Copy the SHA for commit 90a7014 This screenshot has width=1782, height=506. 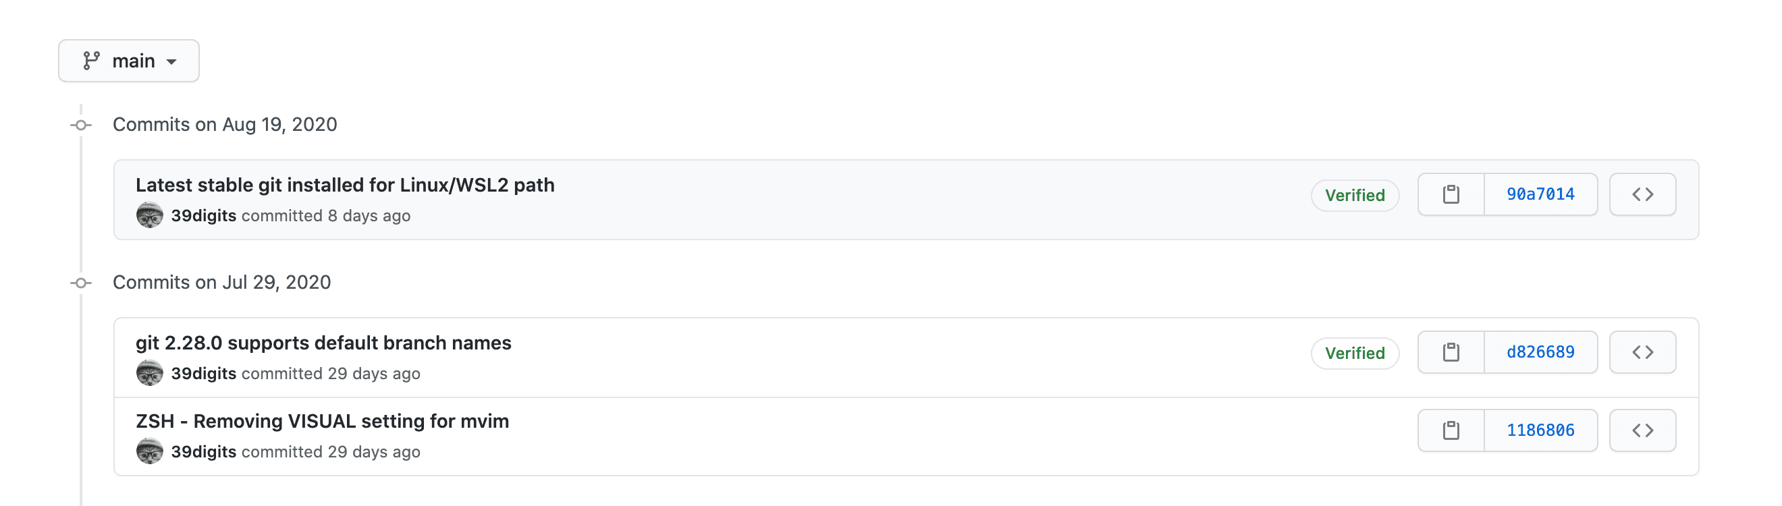1451,194
